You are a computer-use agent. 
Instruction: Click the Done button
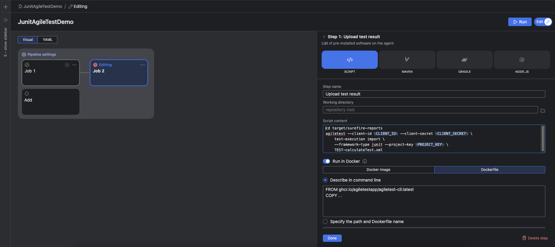pyautogui.click(x=332, y=238)
